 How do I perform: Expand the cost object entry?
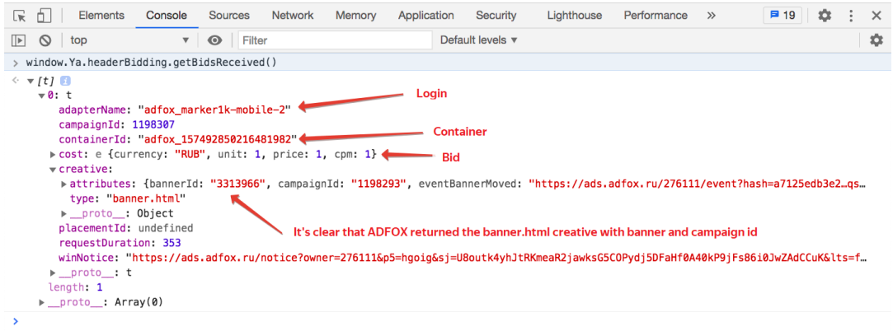pos(54,154)
